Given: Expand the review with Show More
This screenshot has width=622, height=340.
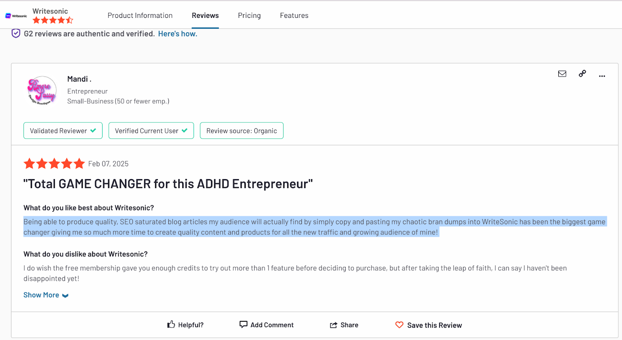Looking at the screenshot, I should tap(46, 295).
